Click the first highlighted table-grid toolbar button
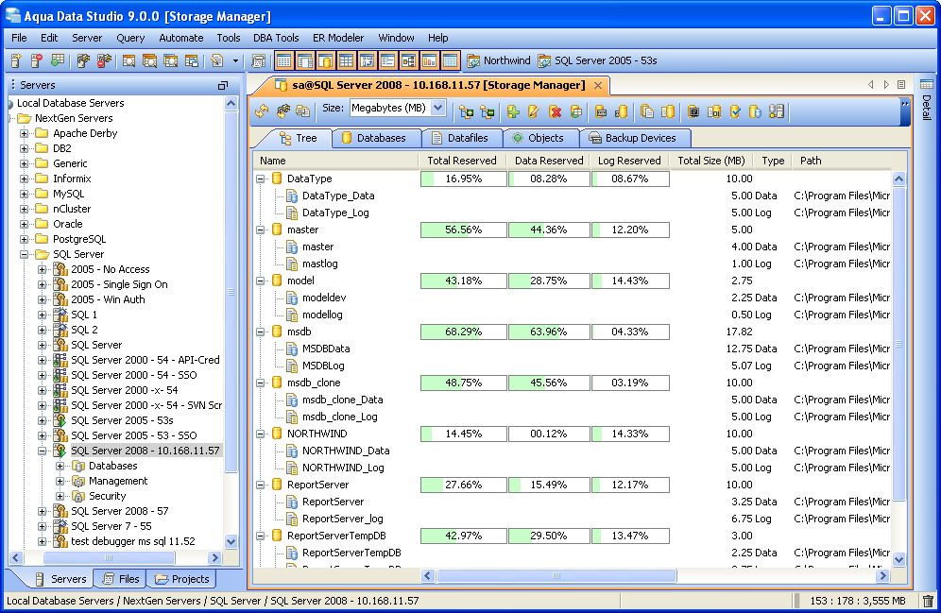The image size is (941, 613). pos(283,60)
